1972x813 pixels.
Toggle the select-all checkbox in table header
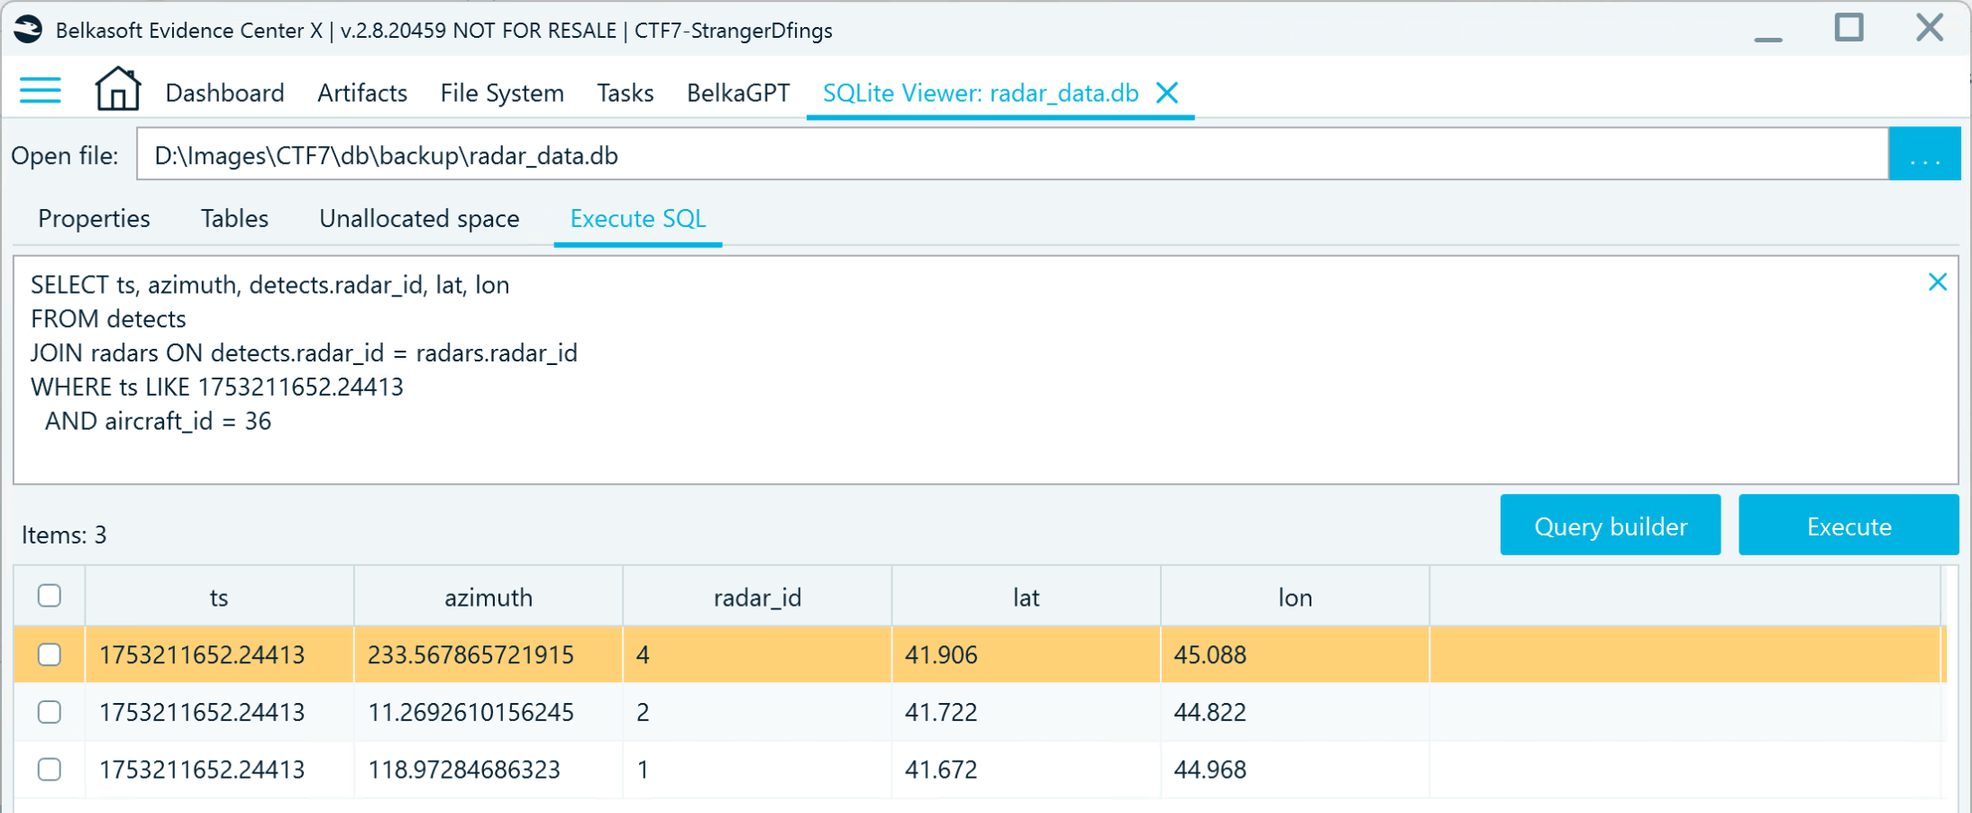(x=50, y=596)
